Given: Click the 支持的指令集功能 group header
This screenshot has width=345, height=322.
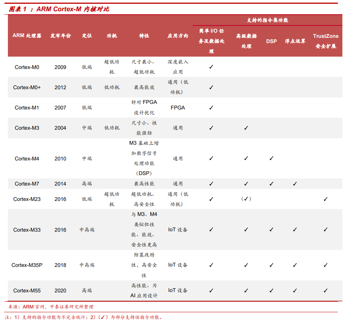Looking at the screenshot, I should pyautogui.click(x=267, y=20).
